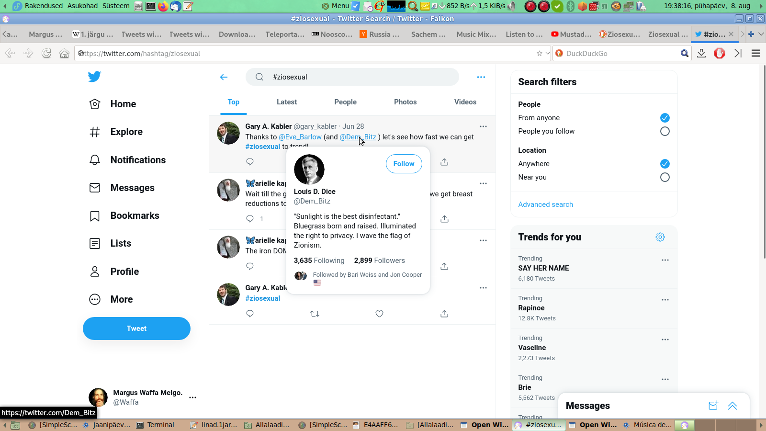Open Bookmarks in the sidebar
The width and height of the screenshot is (766, 431).
124,215
